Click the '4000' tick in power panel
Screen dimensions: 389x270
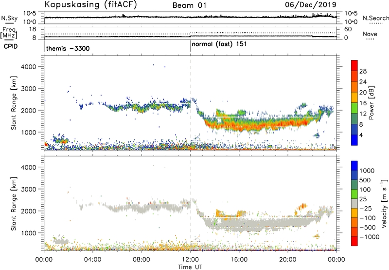29,67
